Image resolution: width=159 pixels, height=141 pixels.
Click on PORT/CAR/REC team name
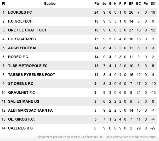[x=22, y=39]
